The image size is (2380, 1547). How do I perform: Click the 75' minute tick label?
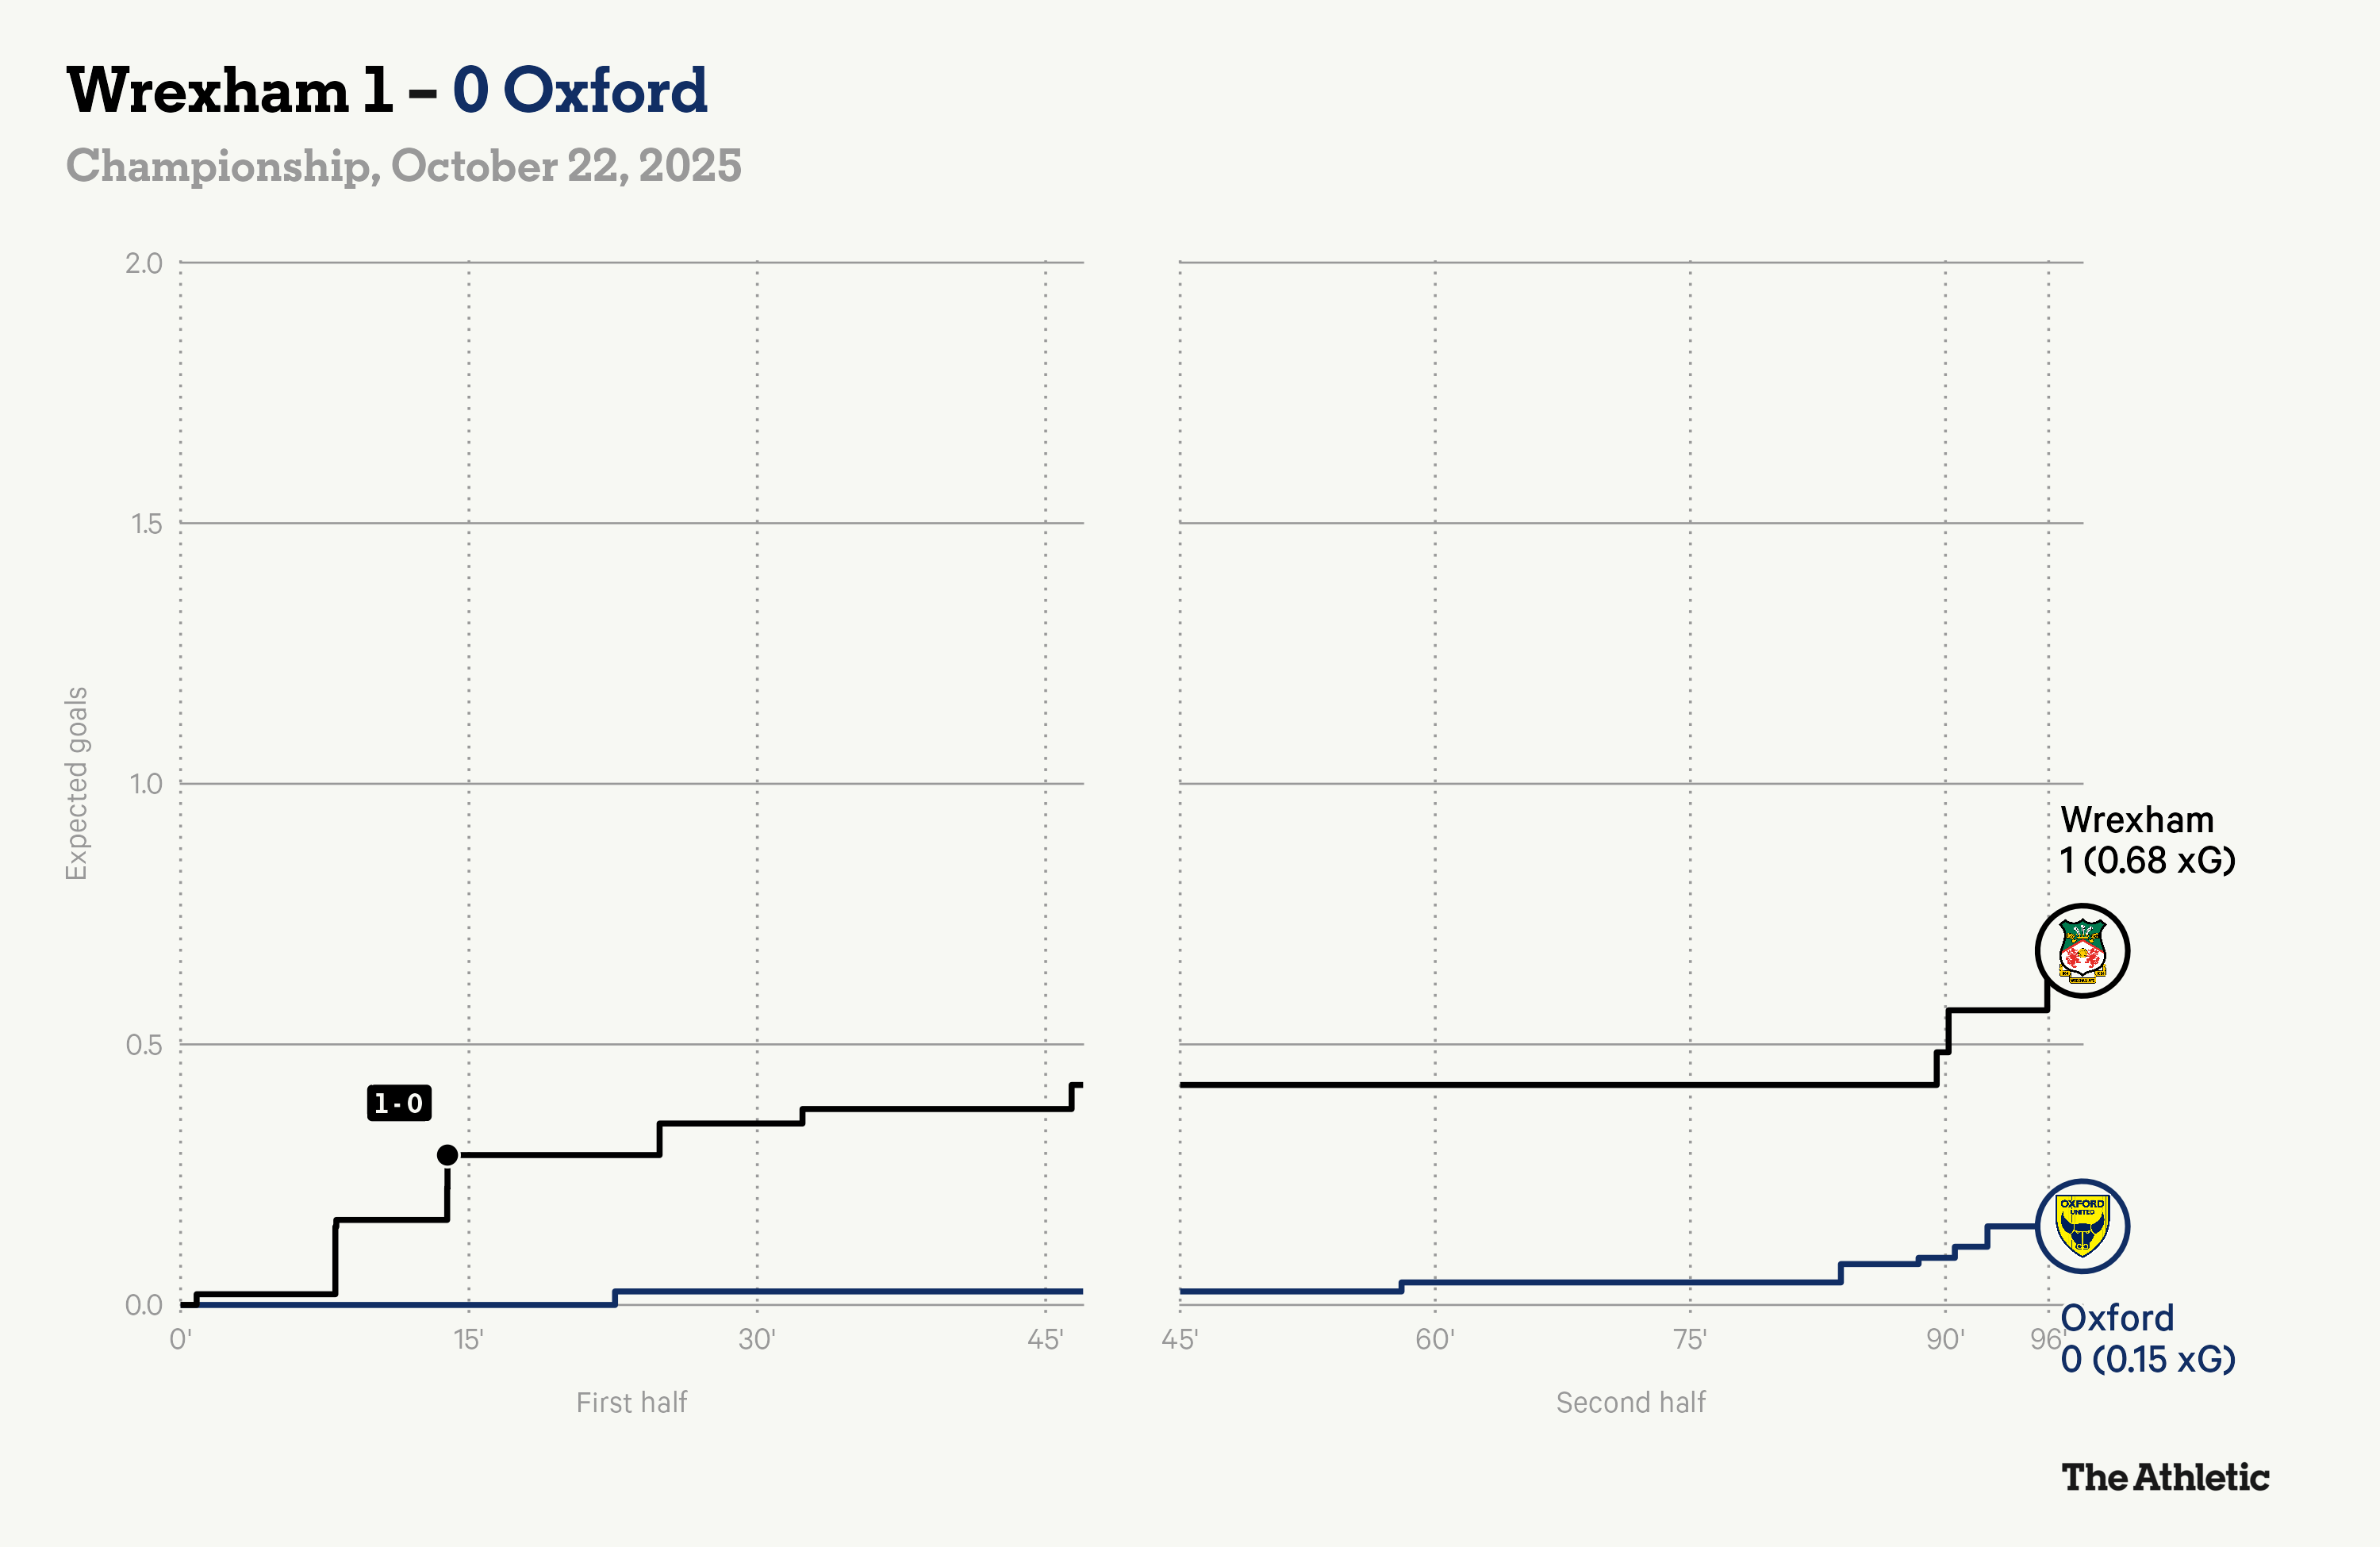click(1689, 1339)
